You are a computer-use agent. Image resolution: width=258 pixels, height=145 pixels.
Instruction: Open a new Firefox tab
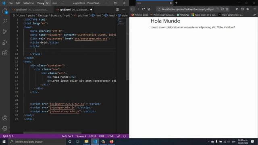[x=176, y=3]
